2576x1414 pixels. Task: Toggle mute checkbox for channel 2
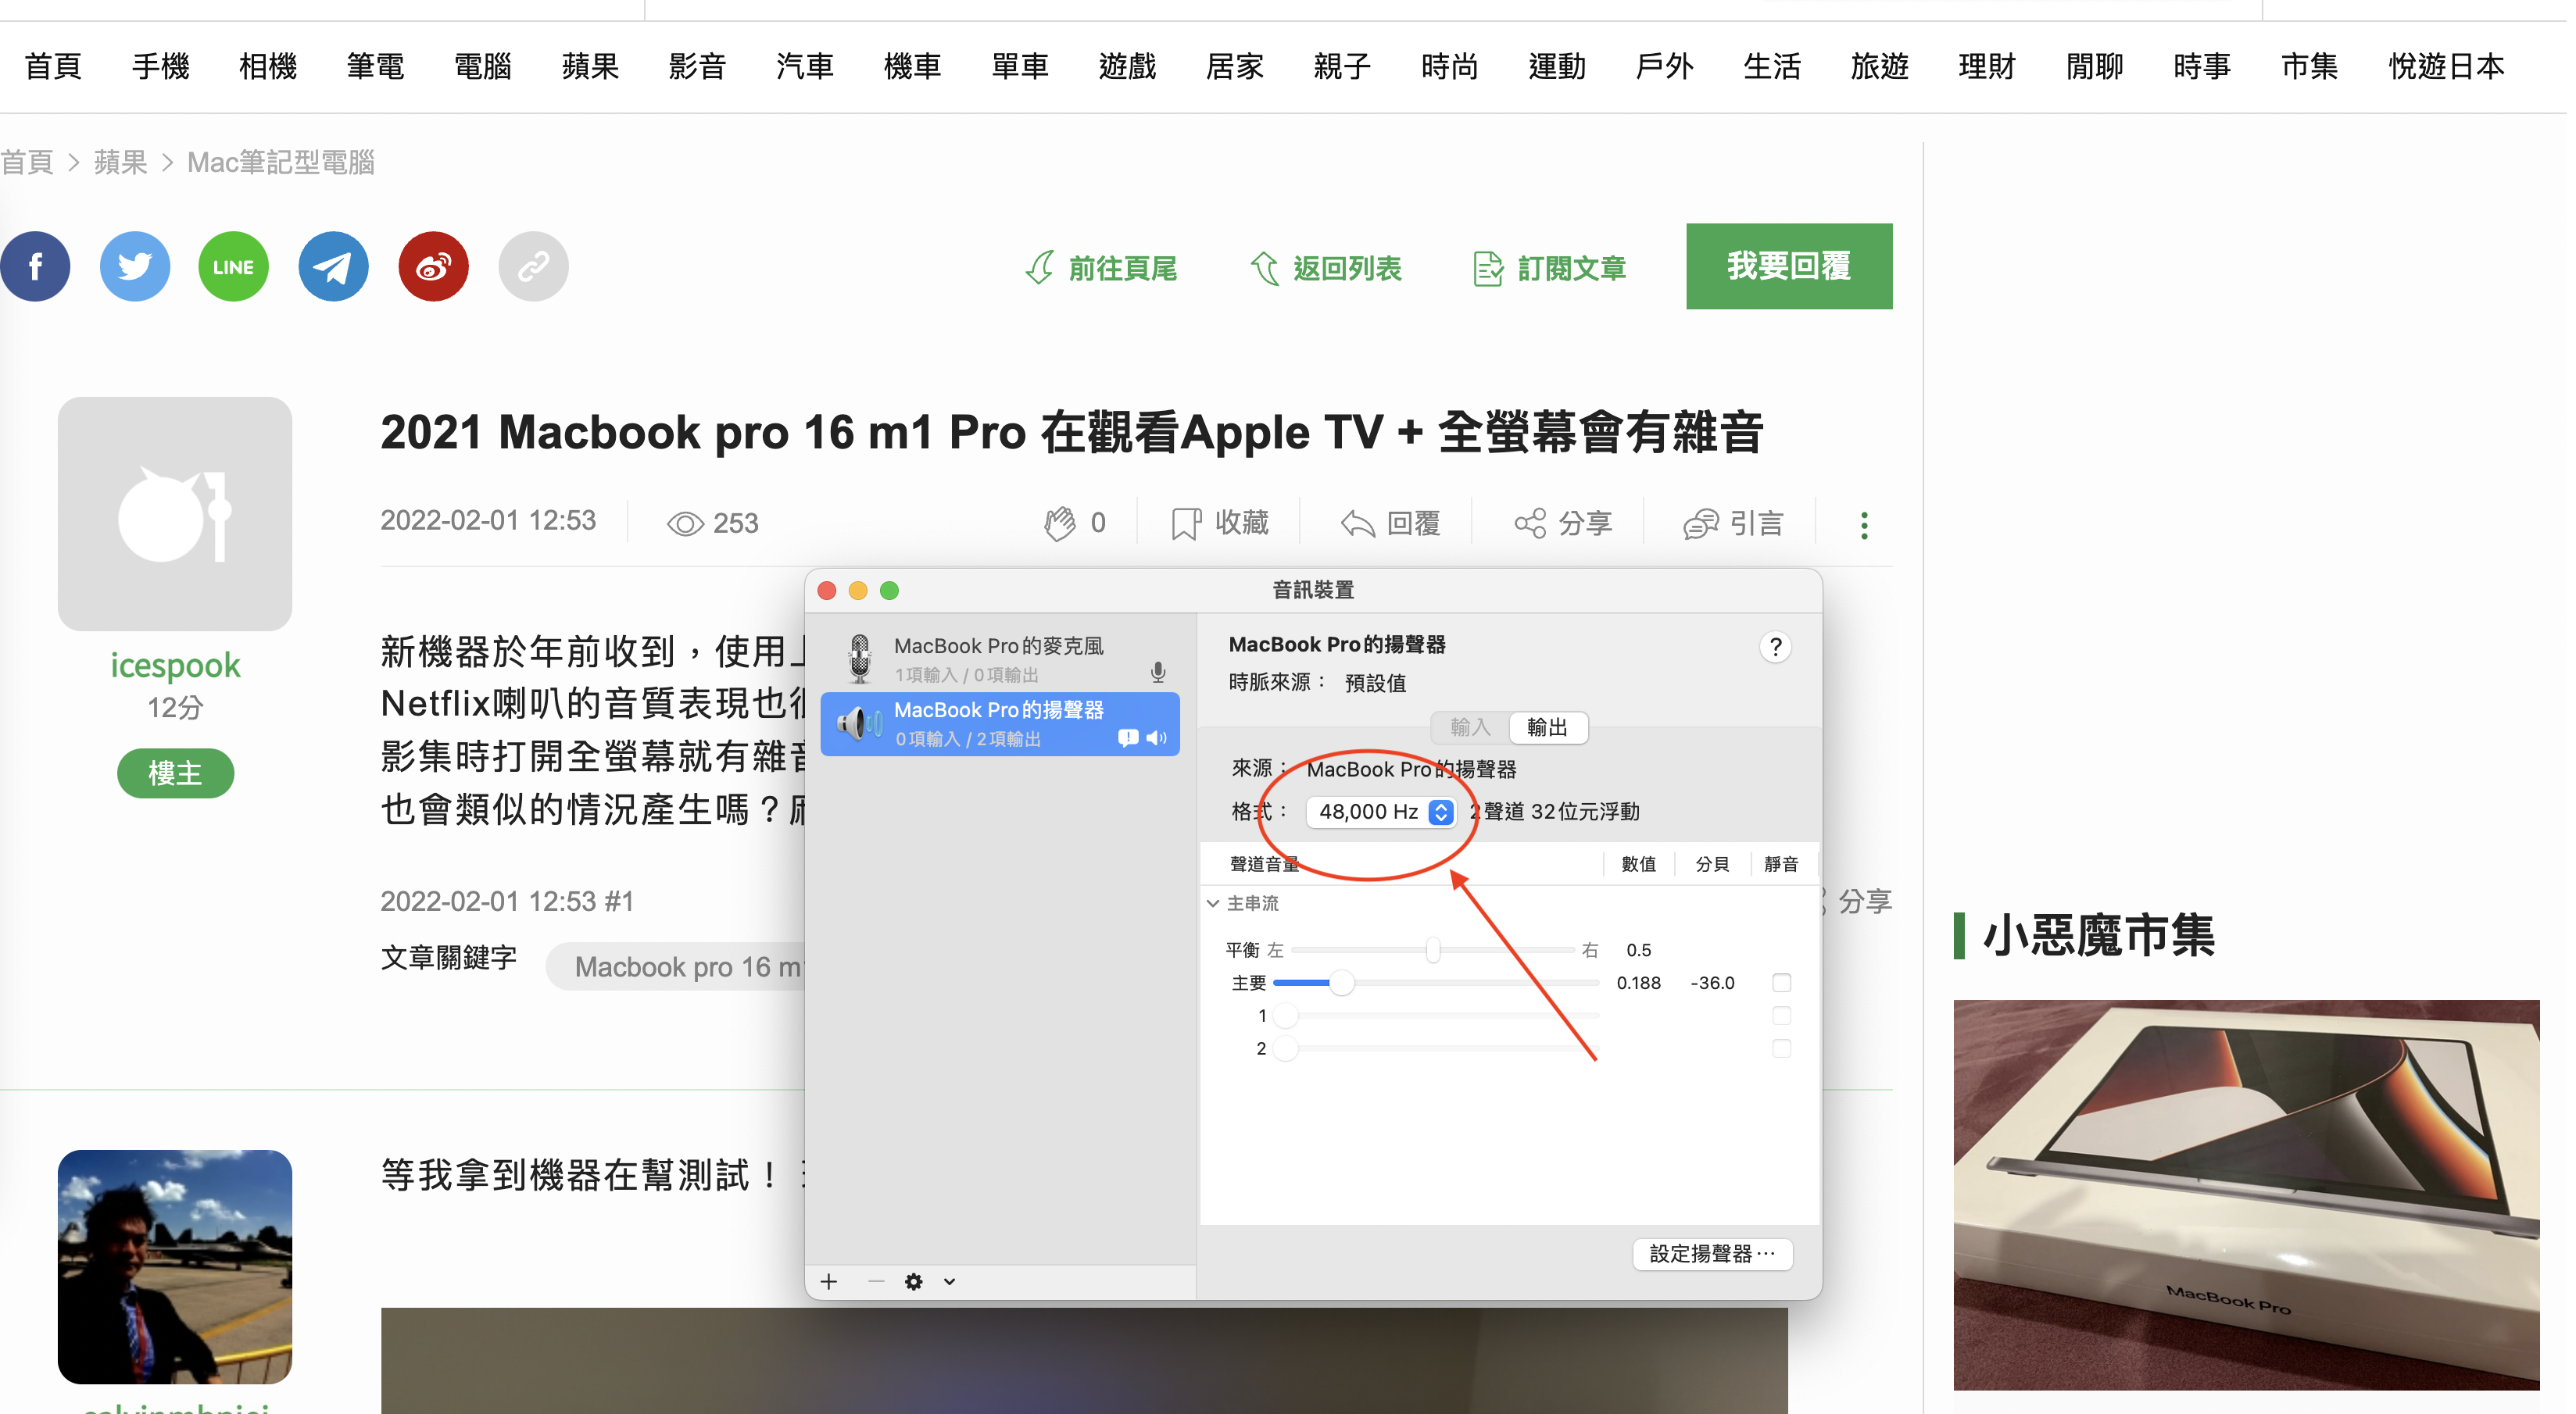pos(1782,1048)
